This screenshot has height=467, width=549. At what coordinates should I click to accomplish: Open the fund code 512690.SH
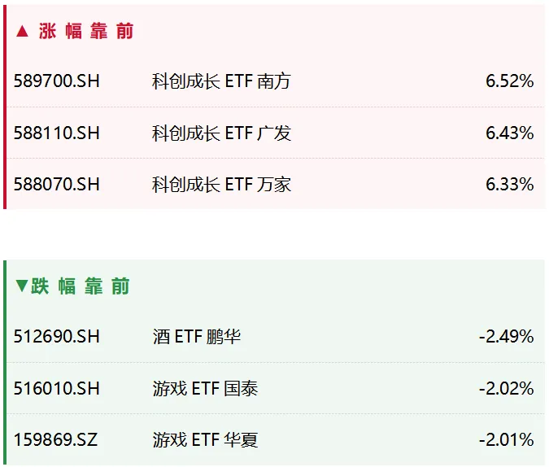click(57, 336)
